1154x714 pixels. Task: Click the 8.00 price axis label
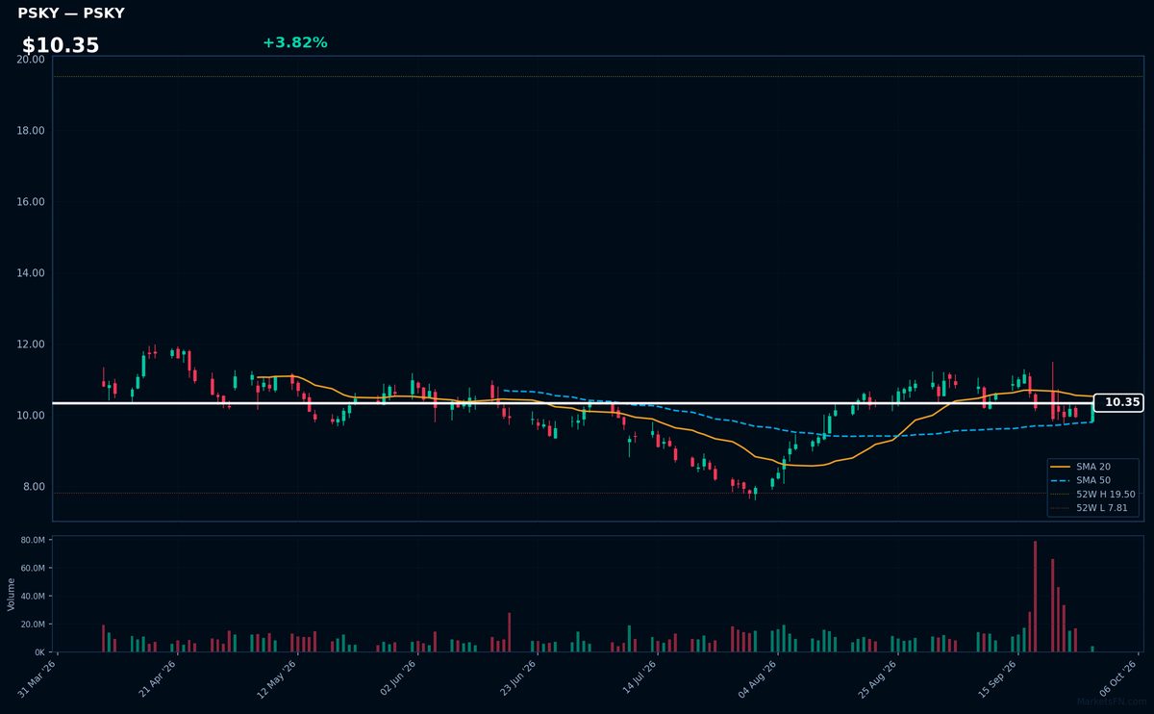point(34,487)
